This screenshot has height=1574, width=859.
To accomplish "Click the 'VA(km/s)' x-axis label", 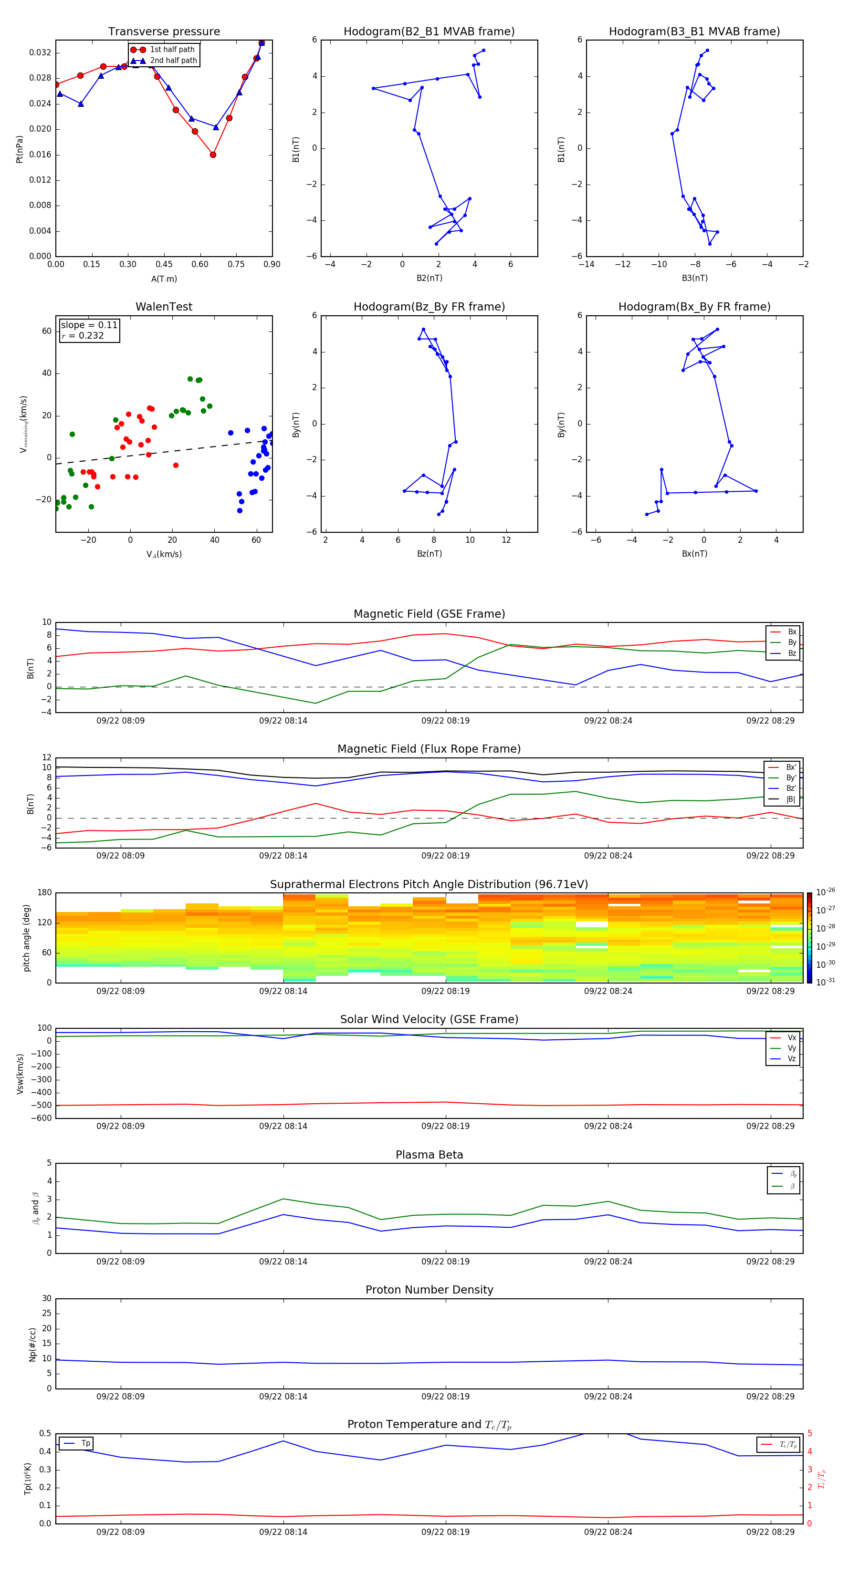I will [x=164, y=555].
